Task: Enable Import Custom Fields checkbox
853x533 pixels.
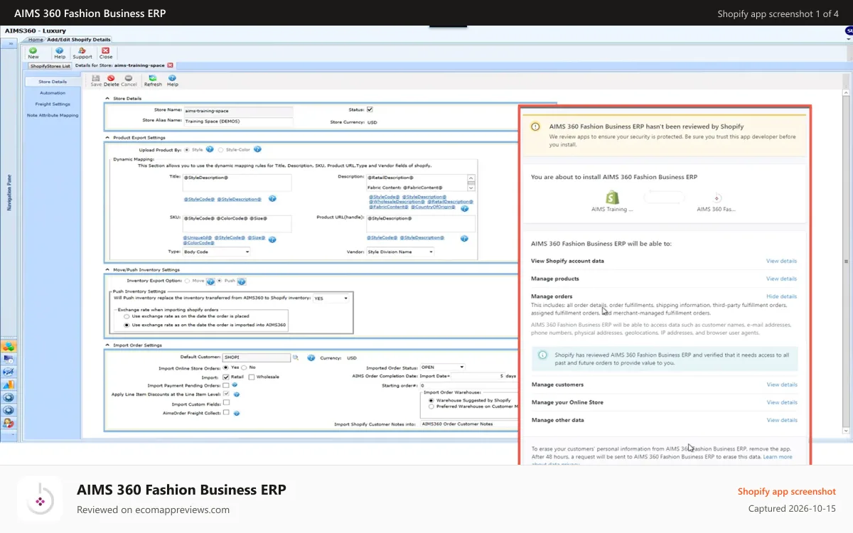Action: (226, 403)
